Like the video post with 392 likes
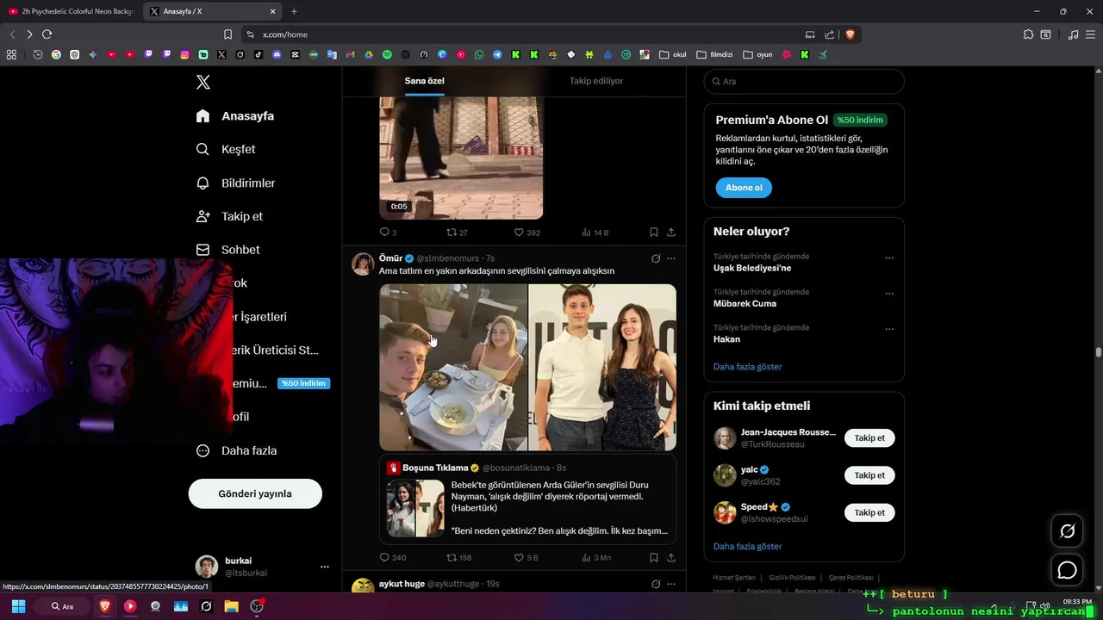The width and height of the screenshot is (1103, 620). (x=527, y=232)
